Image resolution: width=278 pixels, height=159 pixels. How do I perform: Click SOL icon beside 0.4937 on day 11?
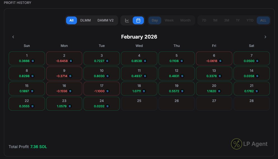click(145, 76)
